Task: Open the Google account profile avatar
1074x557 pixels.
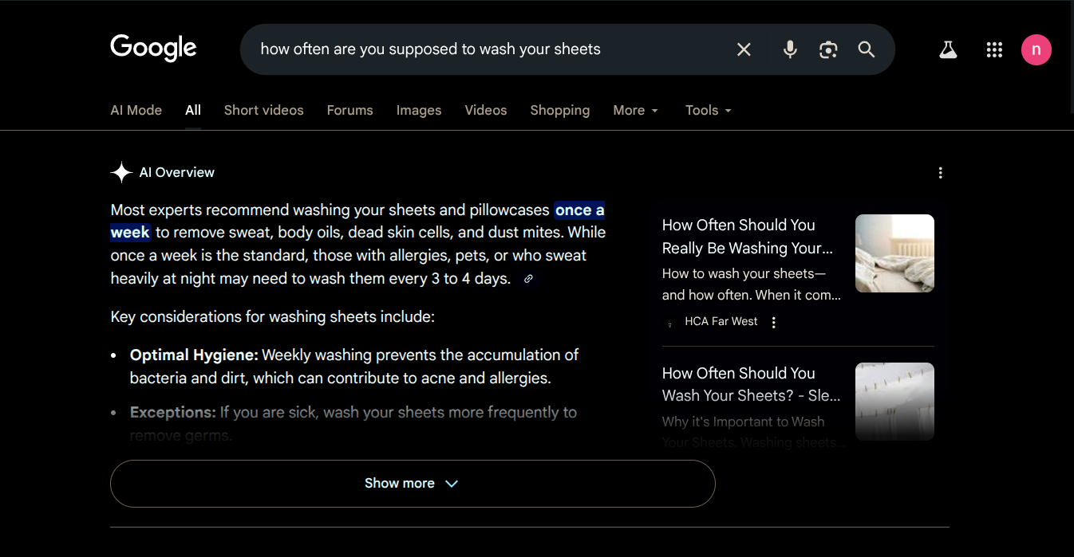Action: coord(1036,50)
